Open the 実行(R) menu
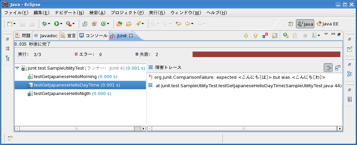 (157, 13)
